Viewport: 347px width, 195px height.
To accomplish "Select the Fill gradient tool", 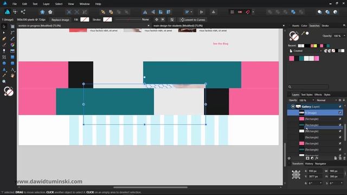I will (x=12, y=45).
